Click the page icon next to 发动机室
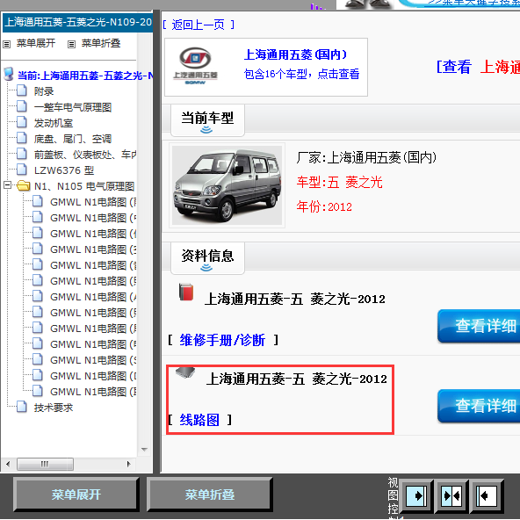520x520 pixels. tap(22, 122)
